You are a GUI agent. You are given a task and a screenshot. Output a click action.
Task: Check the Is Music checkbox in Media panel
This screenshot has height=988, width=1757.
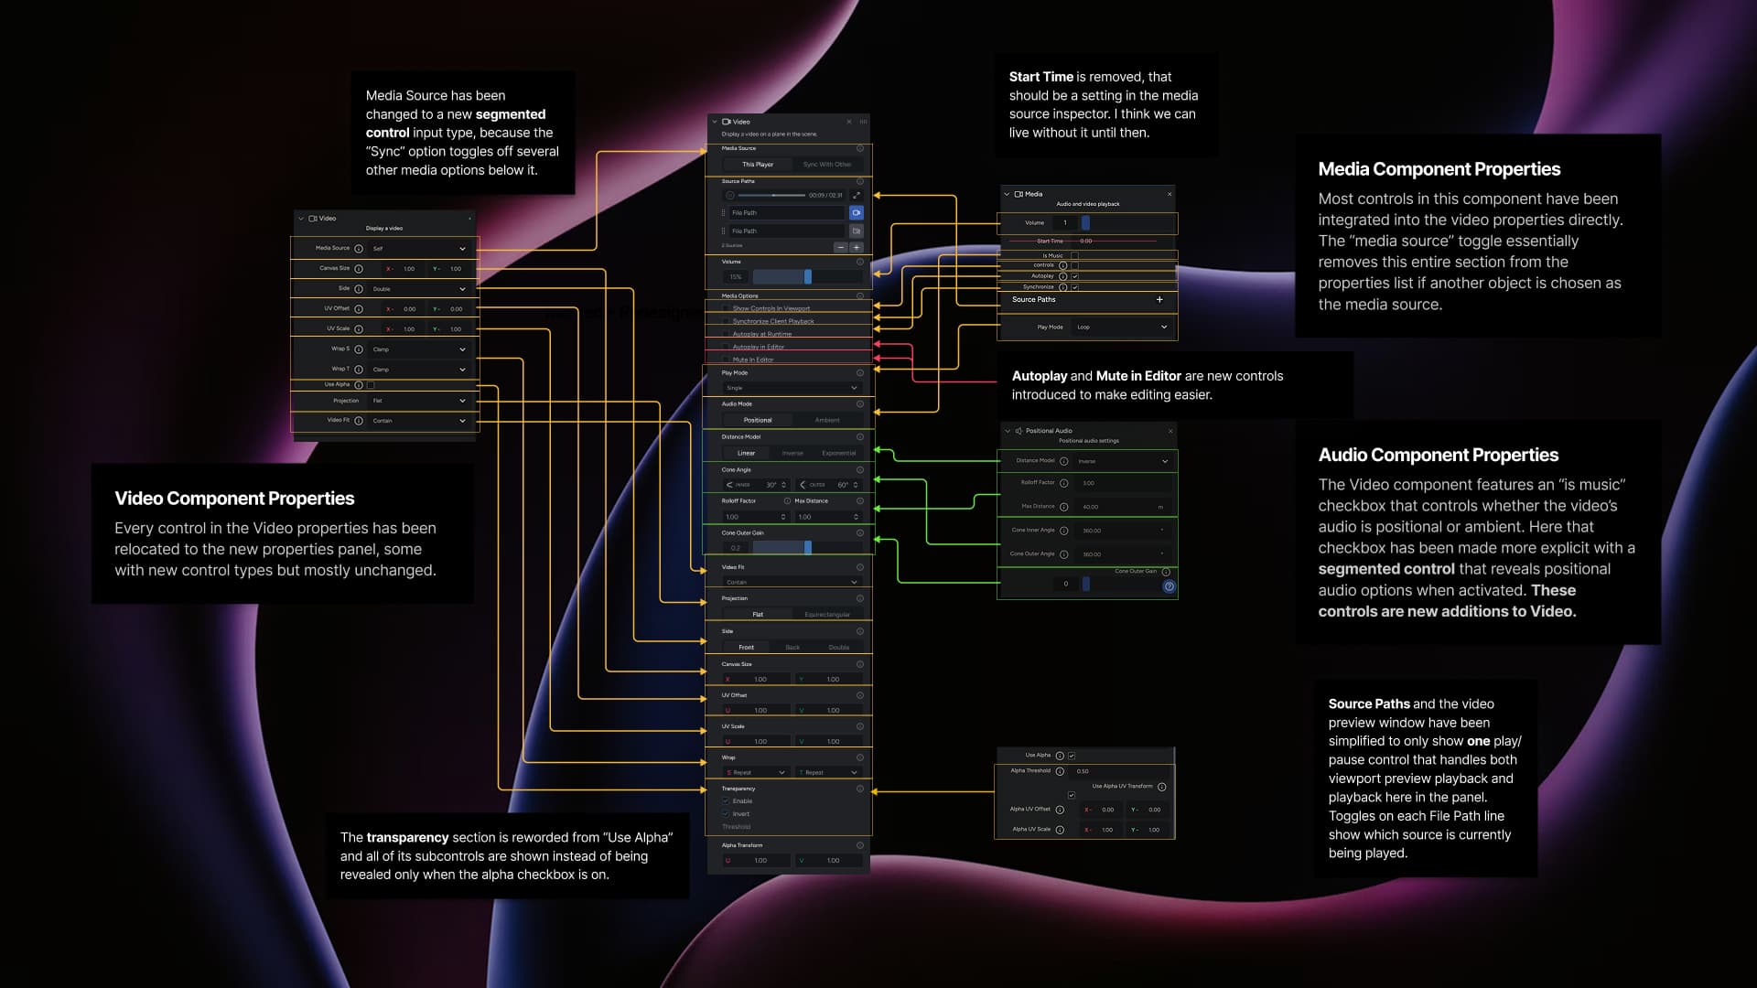(x=1074, y=255)
